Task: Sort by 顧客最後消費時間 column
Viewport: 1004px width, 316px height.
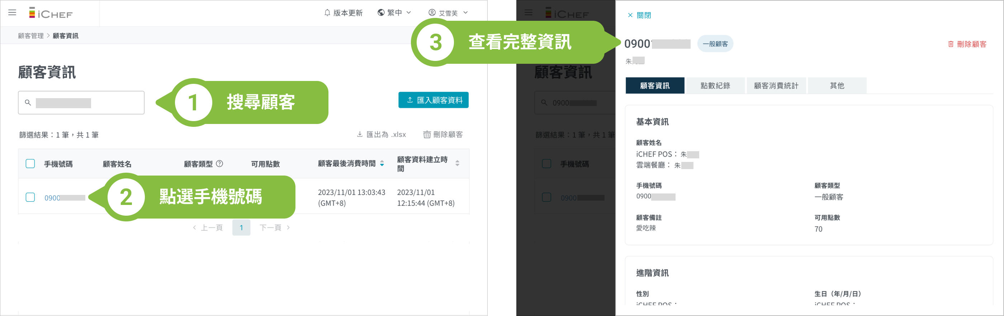Action: point(382,164)
